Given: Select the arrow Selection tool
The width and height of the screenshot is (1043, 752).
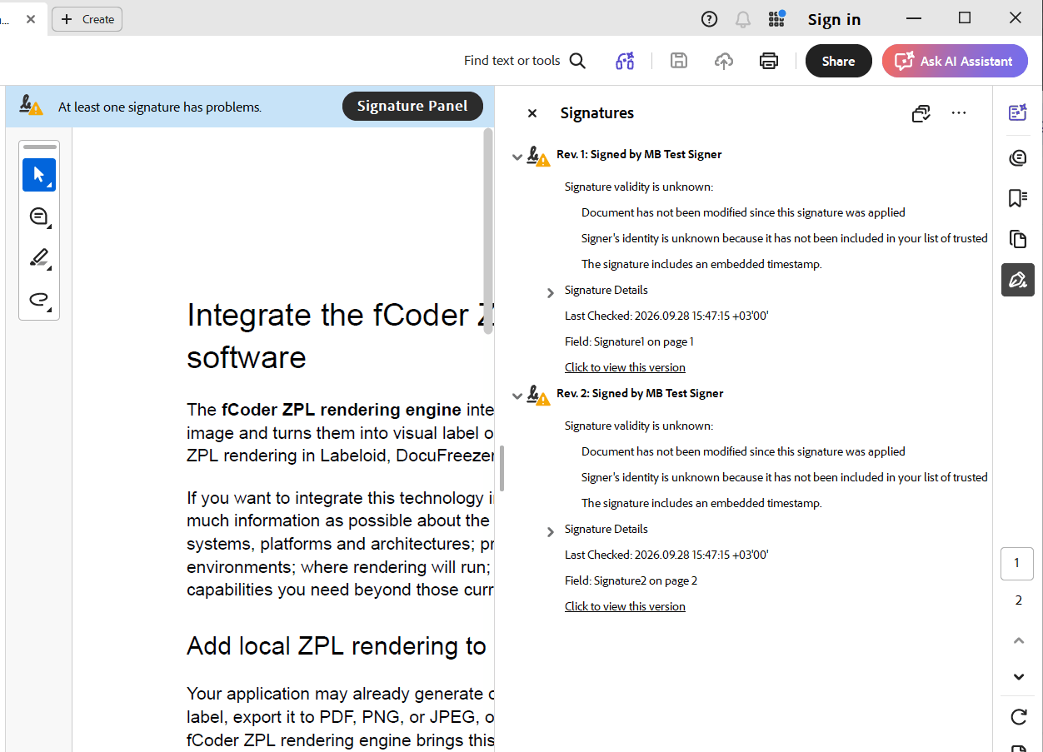Looking at the screenshot, I should tap(39, 175).
